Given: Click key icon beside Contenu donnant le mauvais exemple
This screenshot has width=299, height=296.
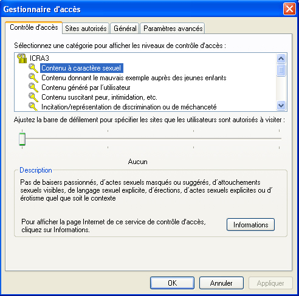Looking at the screenshot, I should tap(33, 78).
